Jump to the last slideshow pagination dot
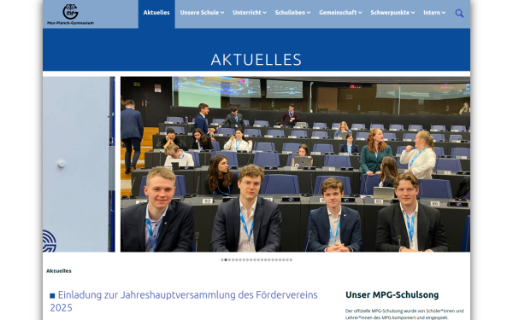The image size is (513, 320). pyautogui.click(x=291, y=260)
